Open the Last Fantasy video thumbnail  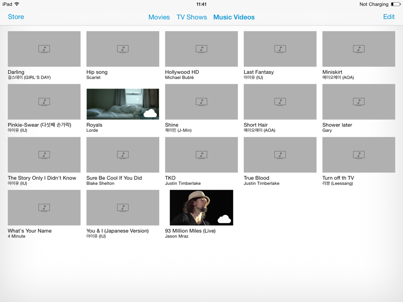coord(280,49)
